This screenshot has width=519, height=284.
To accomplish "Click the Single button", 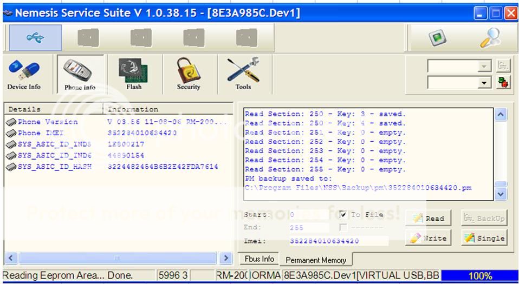I will [x=484, y=237].
